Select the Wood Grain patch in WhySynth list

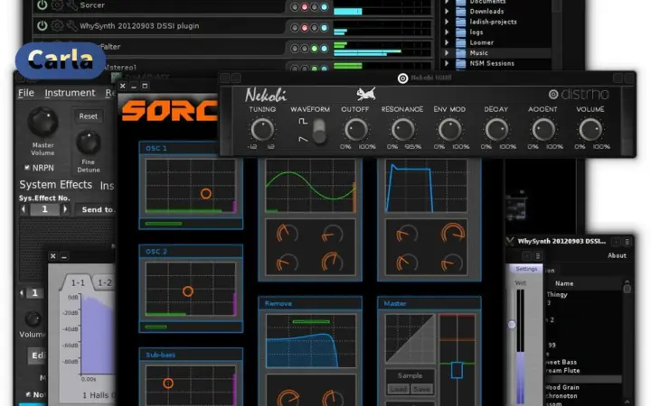tap(563, 387)
